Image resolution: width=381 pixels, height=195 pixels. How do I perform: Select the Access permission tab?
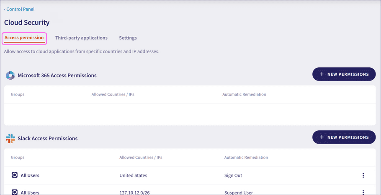point(24,38)
